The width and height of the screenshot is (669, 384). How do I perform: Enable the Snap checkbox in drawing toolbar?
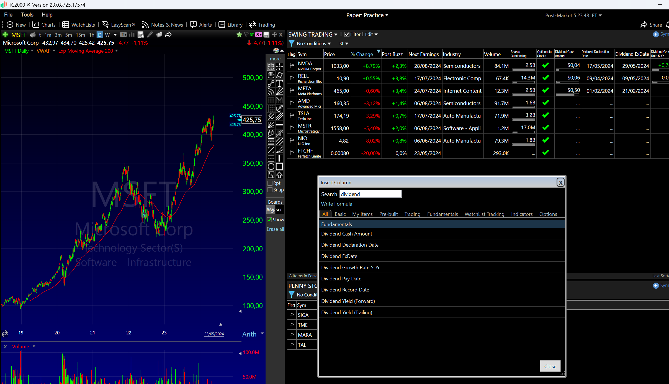(x=270, y=190)
